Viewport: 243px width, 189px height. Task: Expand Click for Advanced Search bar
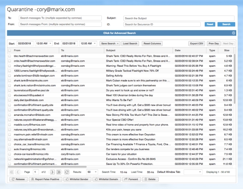(121, 33)
